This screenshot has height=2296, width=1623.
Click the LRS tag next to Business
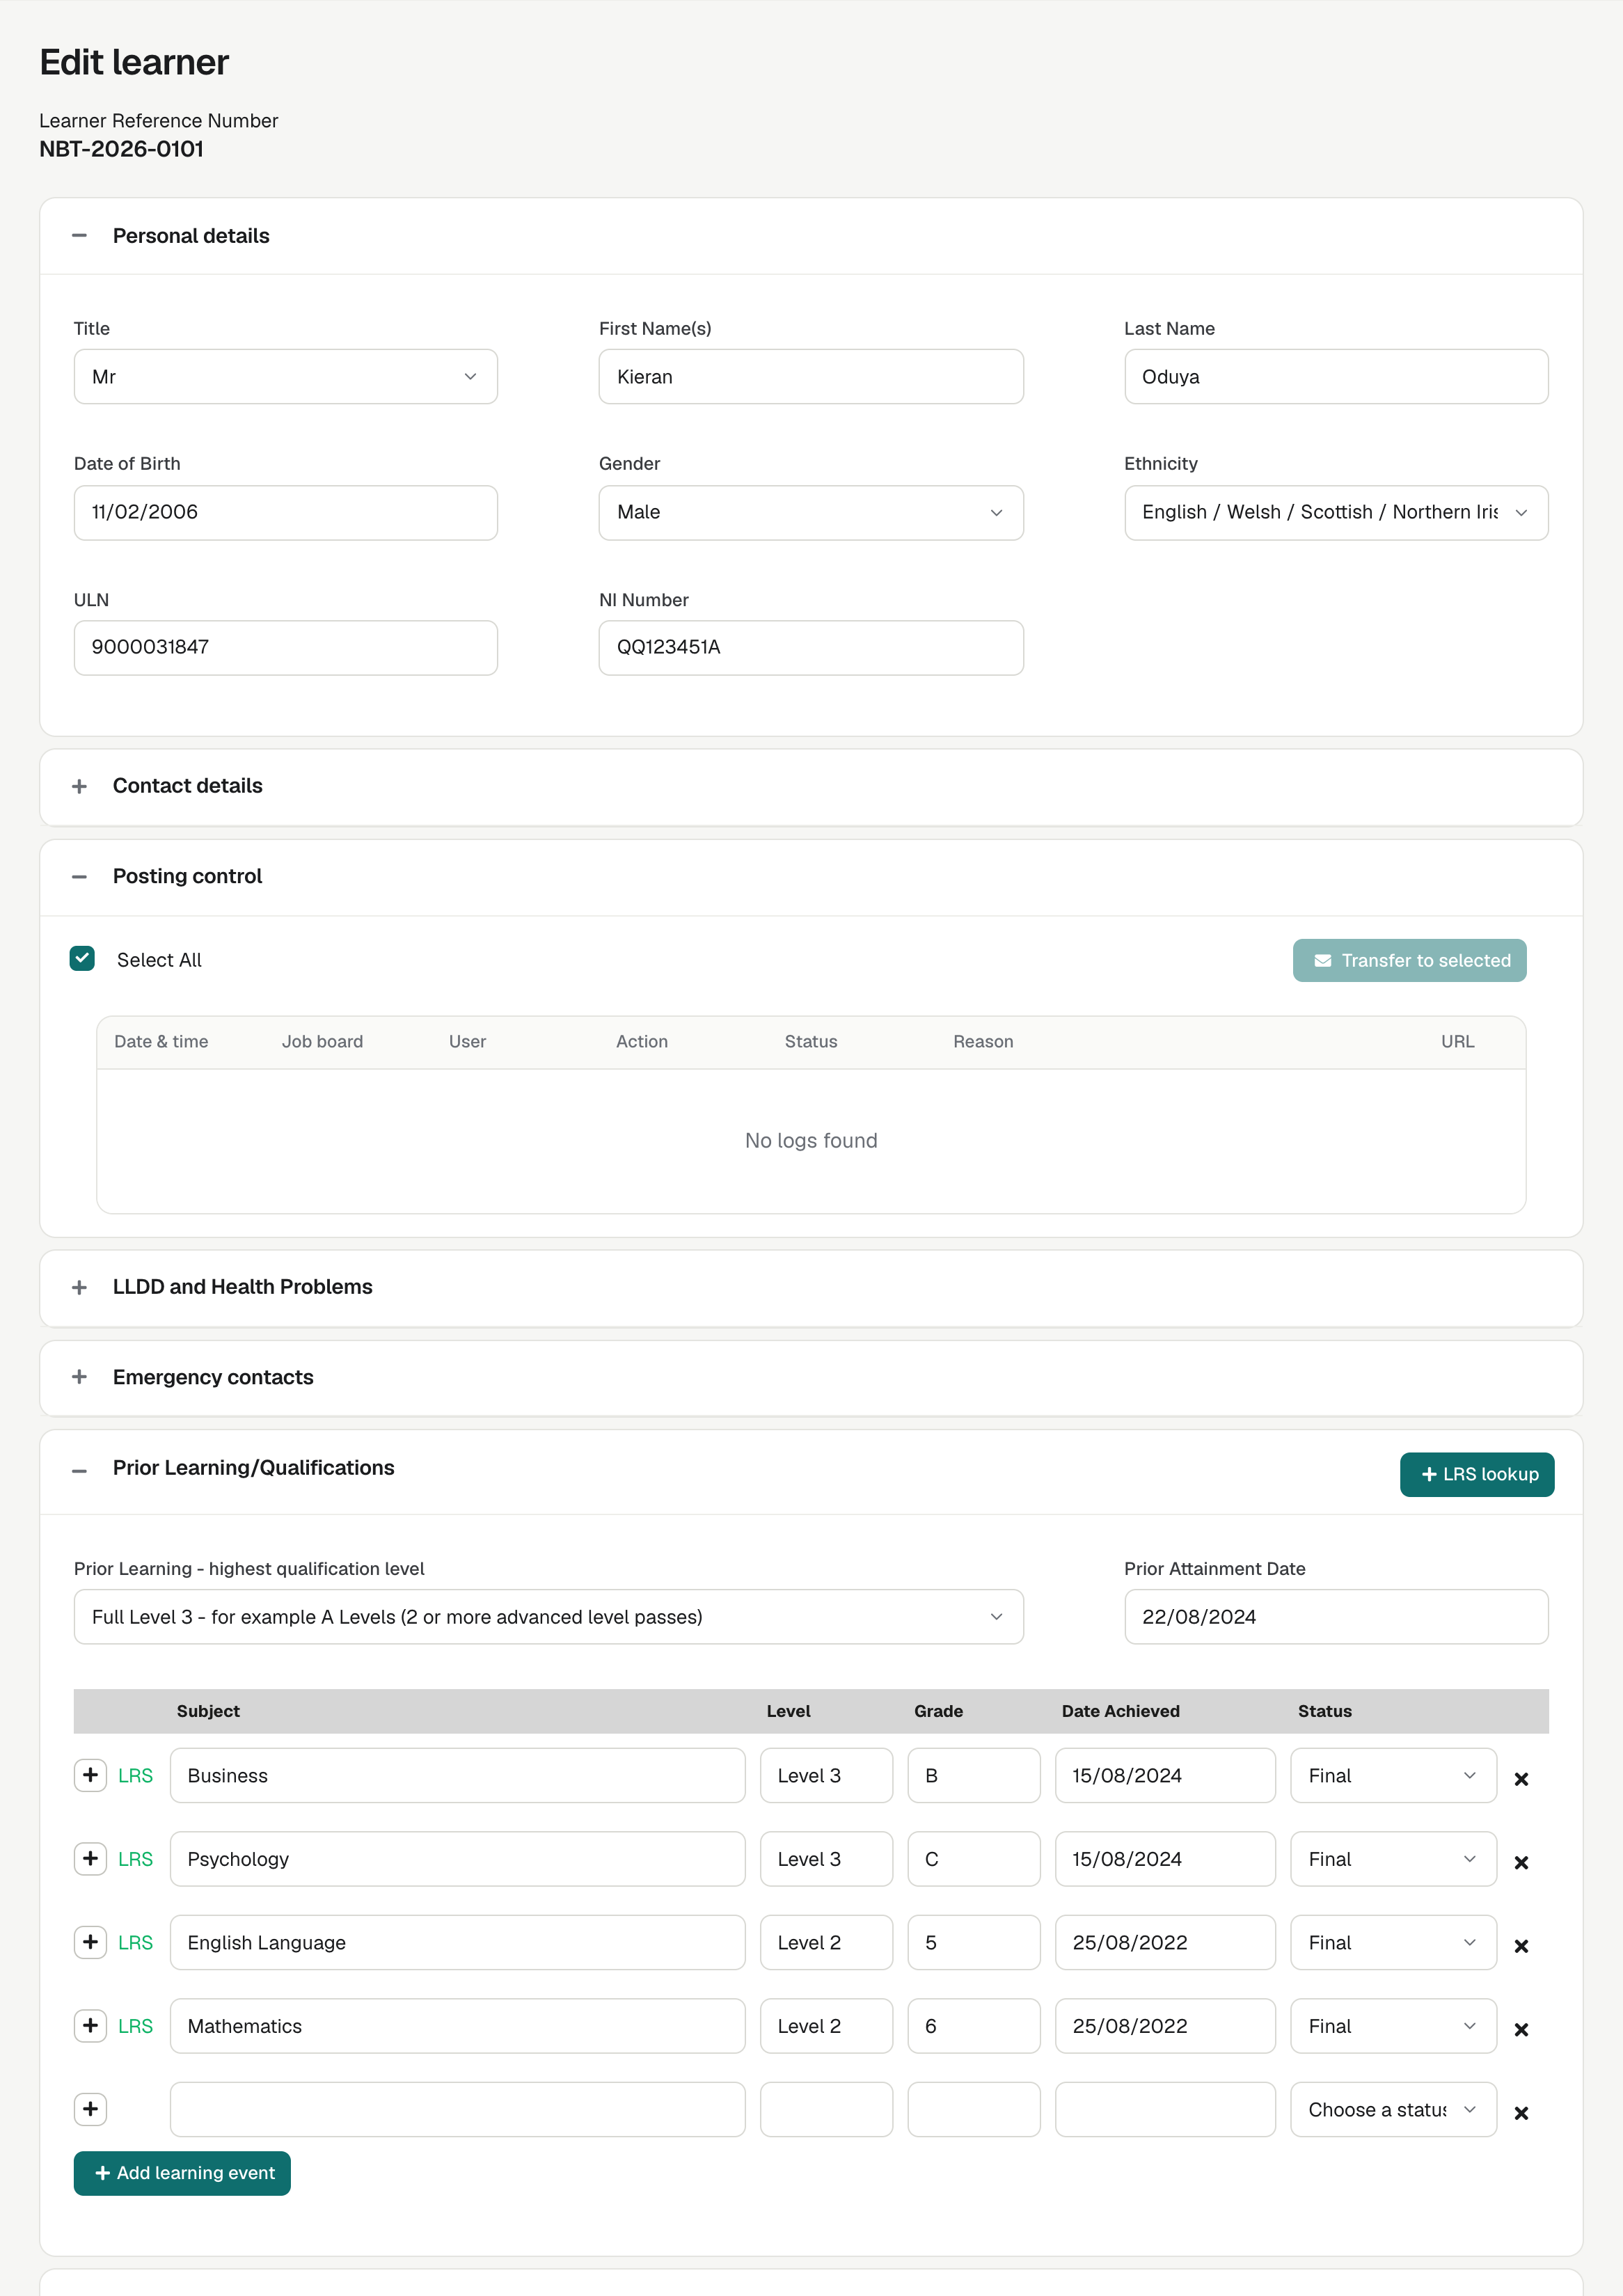135,1776
